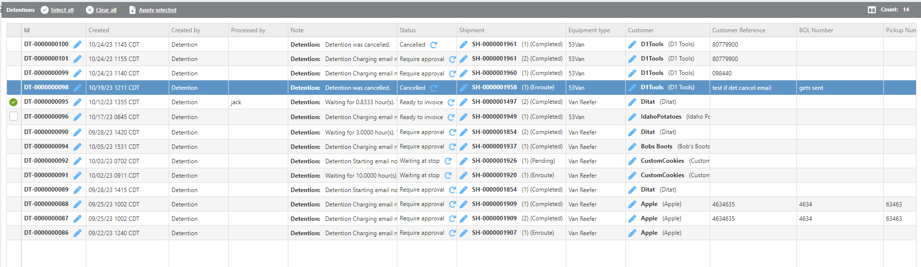Edit customer IdahoPotatoes pencil icon
Screen dimensions: 921x267
point(632,117)
